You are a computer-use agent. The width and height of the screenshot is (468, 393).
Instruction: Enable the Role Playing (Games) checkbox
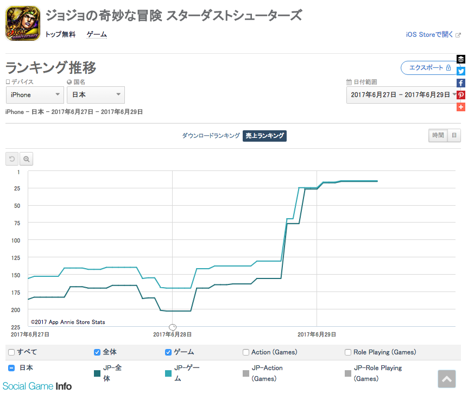348,352
